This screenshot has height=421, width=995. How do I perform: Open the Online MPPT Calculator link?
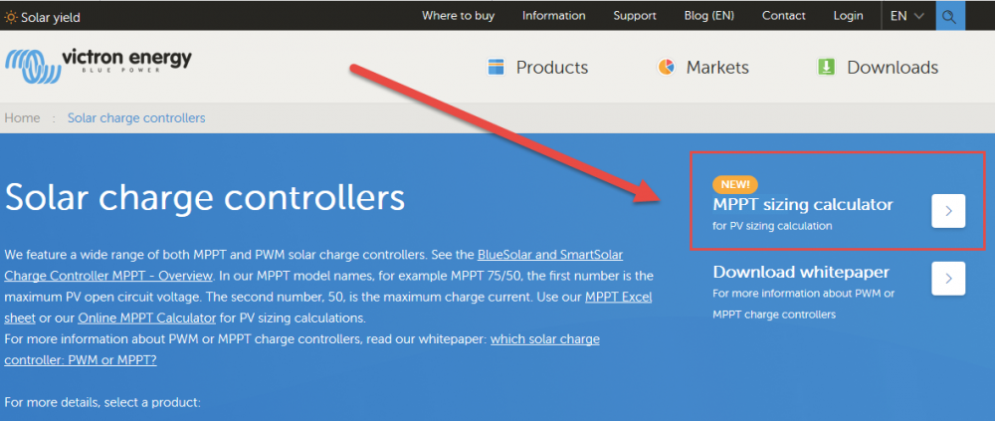click(147, 316)
